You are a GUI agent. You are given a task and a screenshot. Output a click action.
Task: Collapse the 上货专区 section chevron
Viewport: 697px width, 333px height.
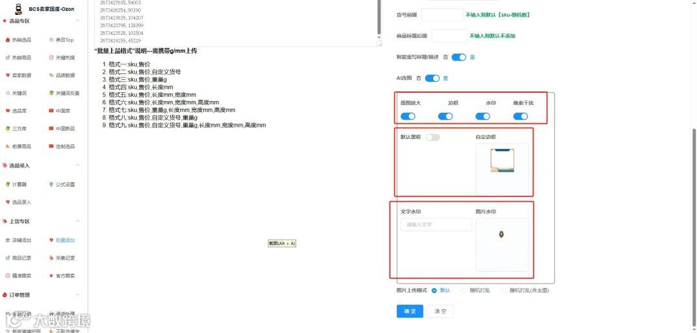[x=77, y=222]
